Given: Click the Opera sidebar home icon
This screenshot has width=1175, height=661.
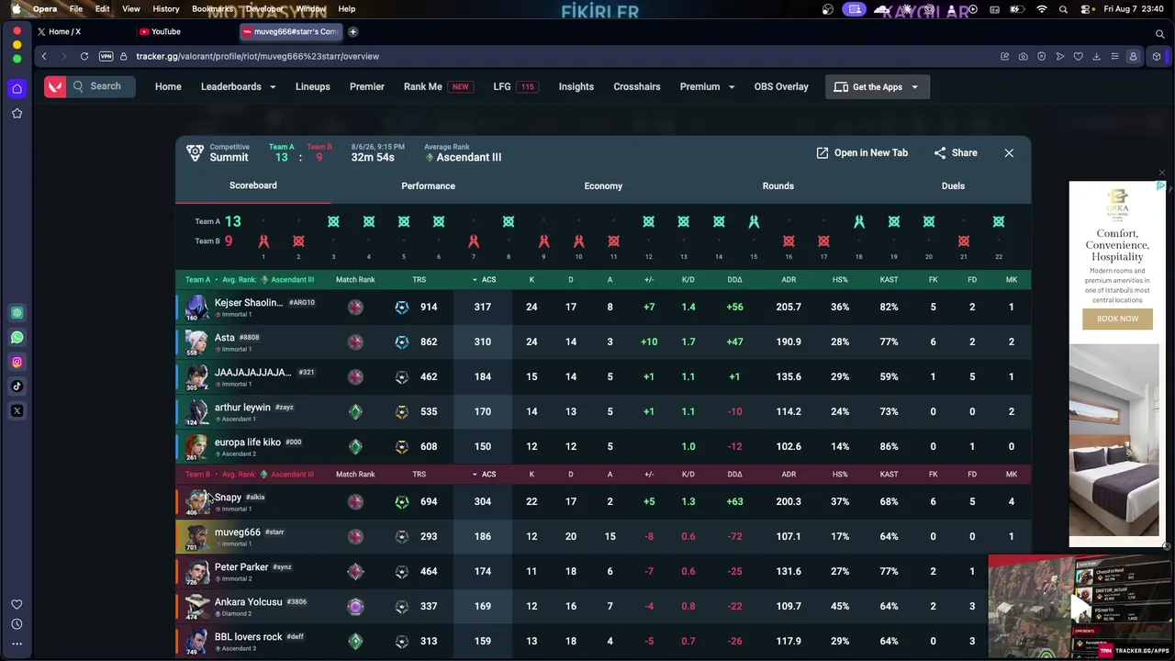Looking at the screenshot, I should pyautogui.click(x=17, y=89).
